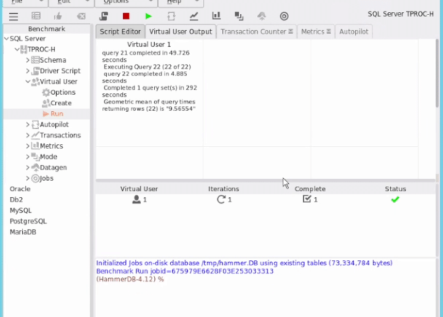Image resolution: width=443 pixels, height=317 pixels.
Task: Click the delete schema eraser icon
Action: pos(81,16)
